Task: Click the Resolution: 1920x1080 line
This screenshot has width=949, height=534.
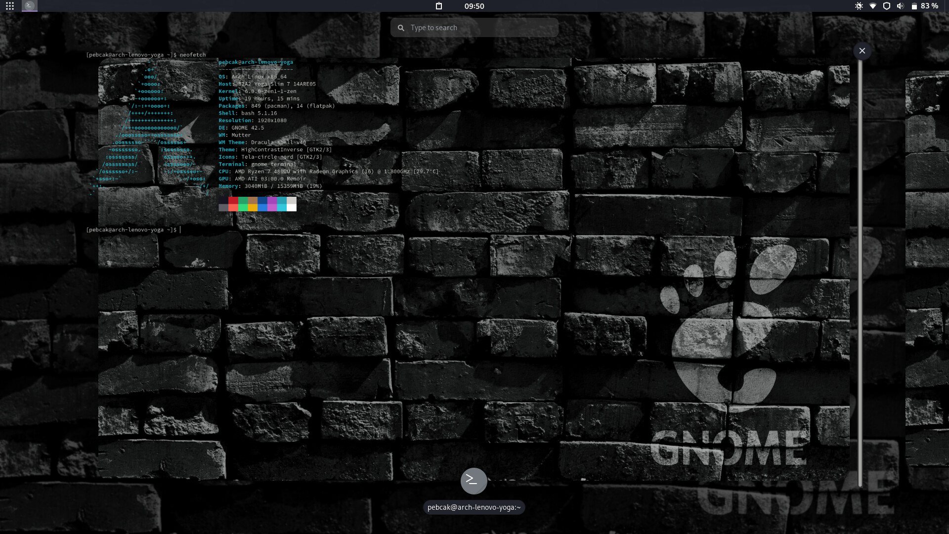Action: 253,120
